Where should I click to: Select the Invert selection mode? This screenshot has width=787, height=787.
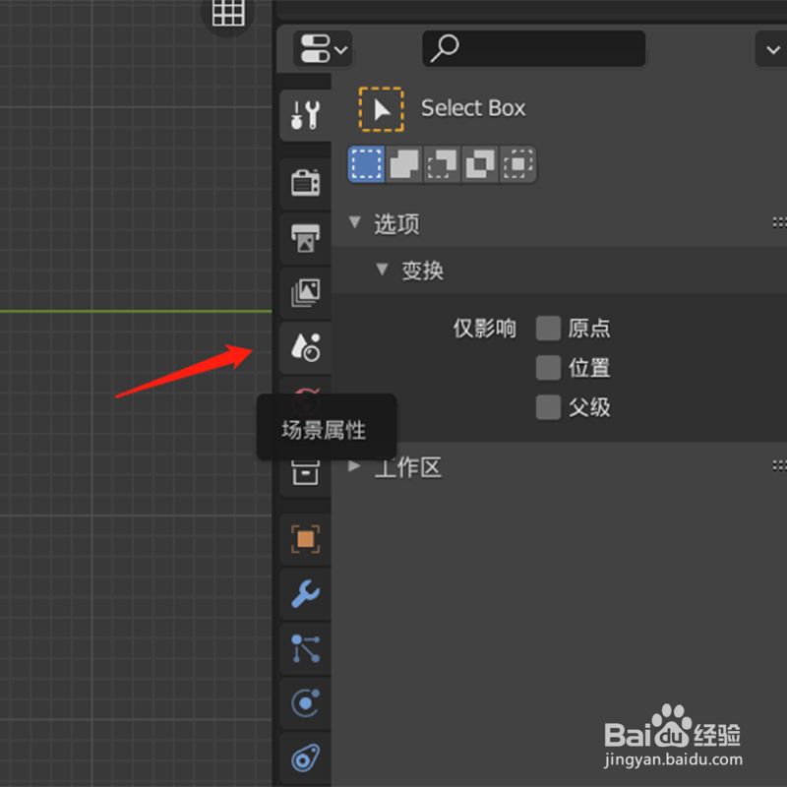[x=480, y=164]
